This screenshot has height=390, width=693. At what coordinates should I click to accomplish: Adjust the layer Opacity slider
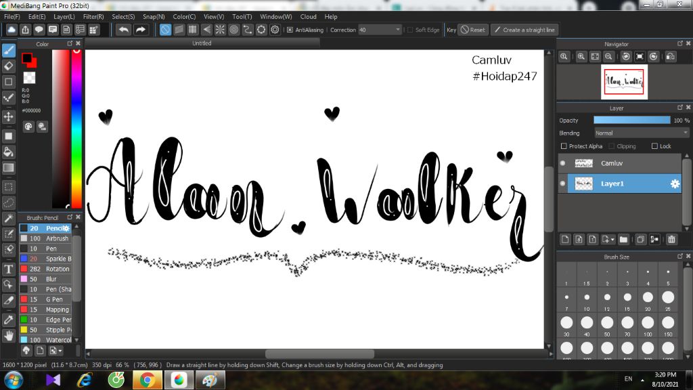[631, 121]
